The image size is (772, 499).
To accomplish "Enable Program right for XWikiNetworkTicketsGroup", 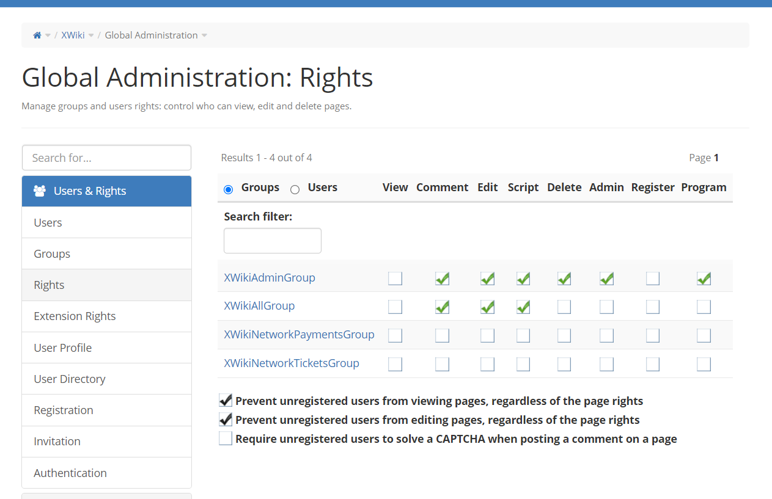I will [x=704, y=364].
